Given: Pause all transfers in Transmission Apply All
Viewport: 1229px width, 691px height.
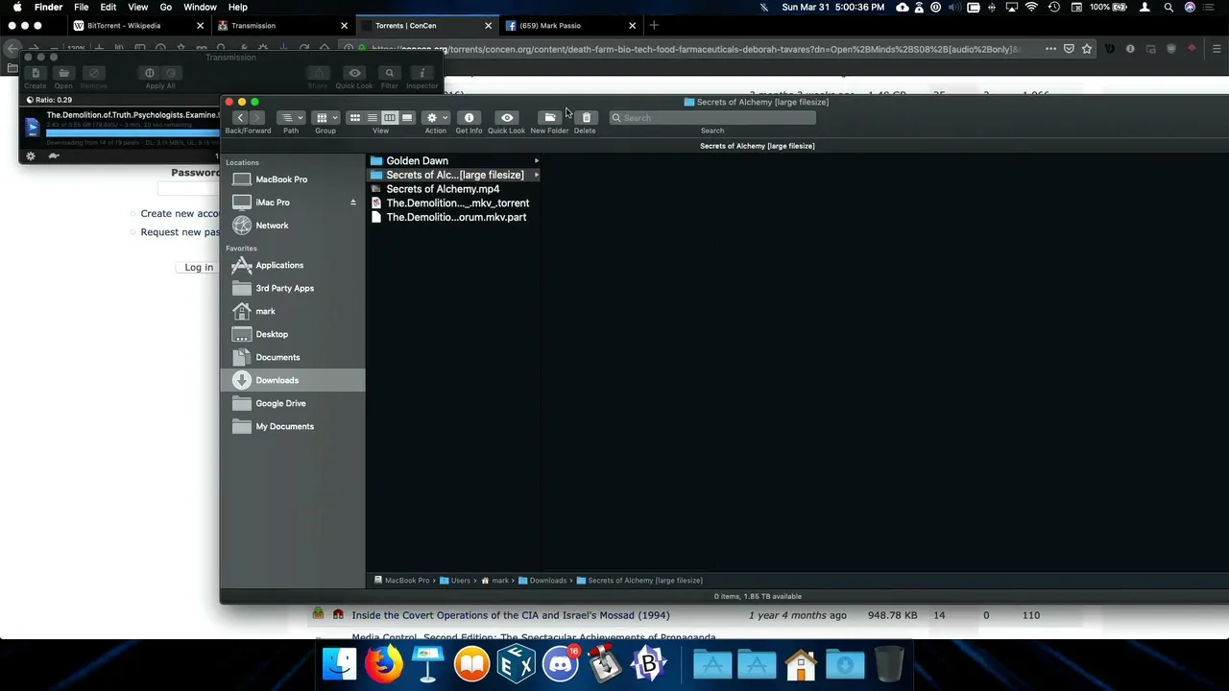Looking at the screenshot, I should (149, 73).
